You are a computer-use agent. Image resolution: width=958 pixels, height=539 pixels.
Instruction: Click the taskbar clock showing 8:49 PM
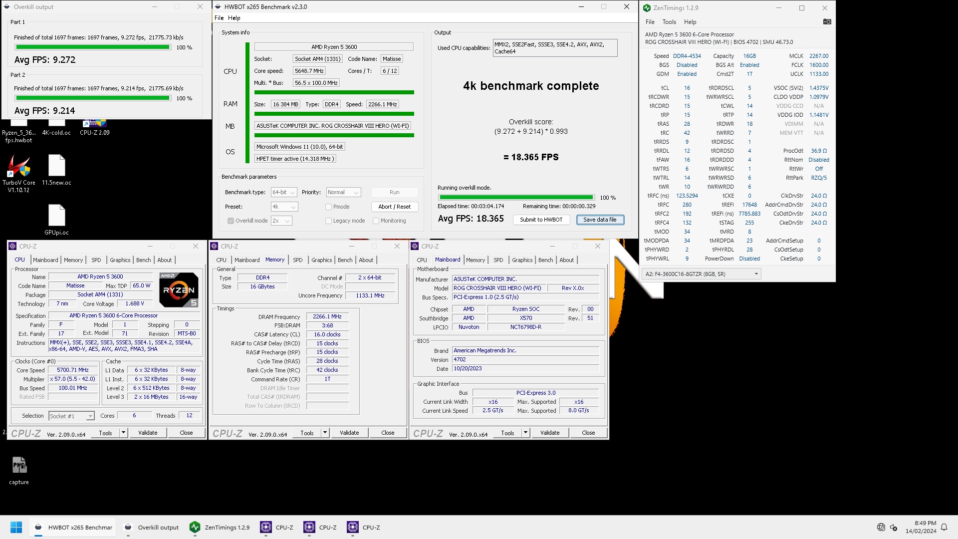pos(921,527)
